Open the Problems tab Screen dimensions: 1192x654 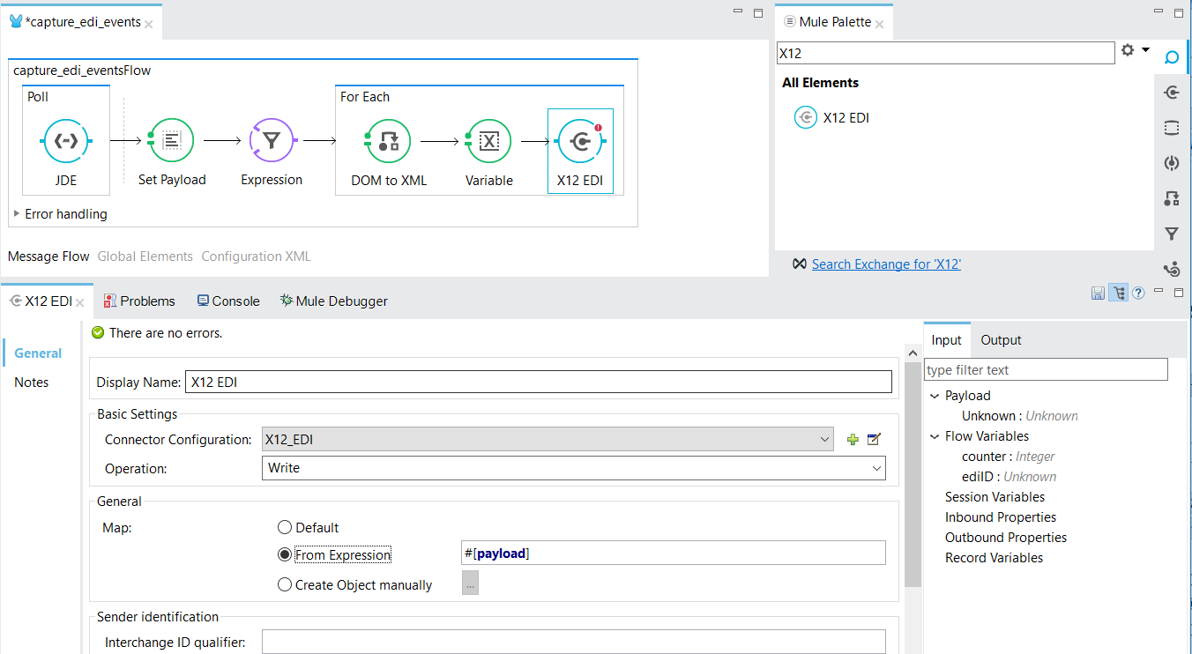[x=139, y=301]
